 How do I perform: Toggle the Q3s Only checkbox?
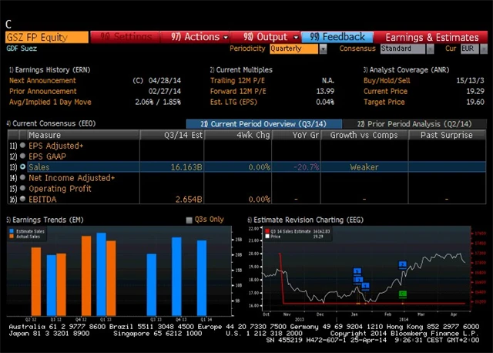tap(190, 220)
